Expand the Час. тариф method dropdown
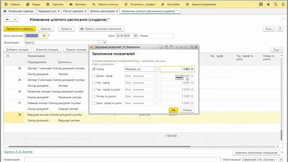 pyautogui.click(x=156, y=83)
